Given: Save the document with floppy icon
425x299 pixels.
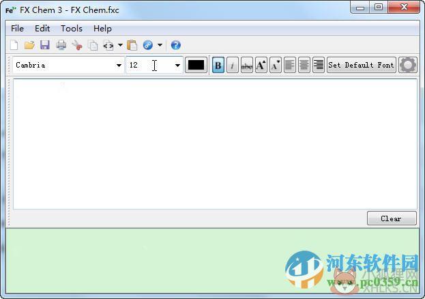Looking at the screenshot, I should (x=45, y=45).
